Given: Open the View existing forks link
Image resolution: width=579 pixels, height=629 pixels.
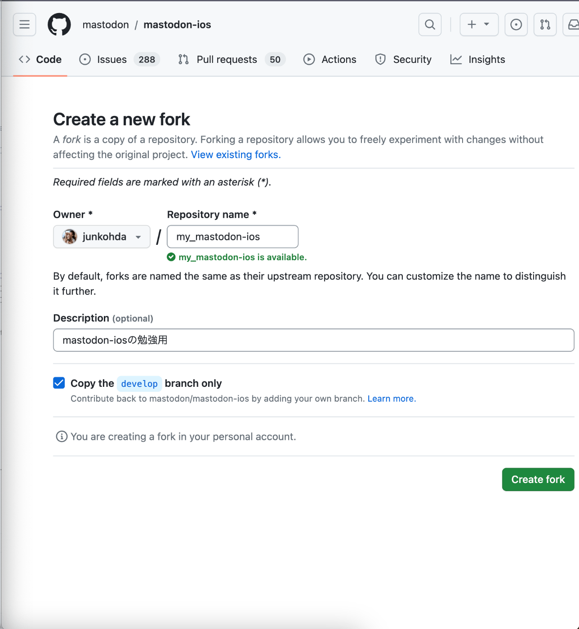Looking at the screenshot, I should coord(236,155).
